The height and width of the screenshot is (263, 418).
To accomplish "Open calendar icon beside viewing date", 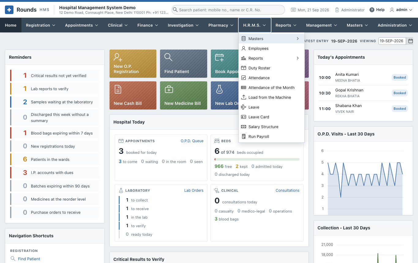I will [411, 41].
